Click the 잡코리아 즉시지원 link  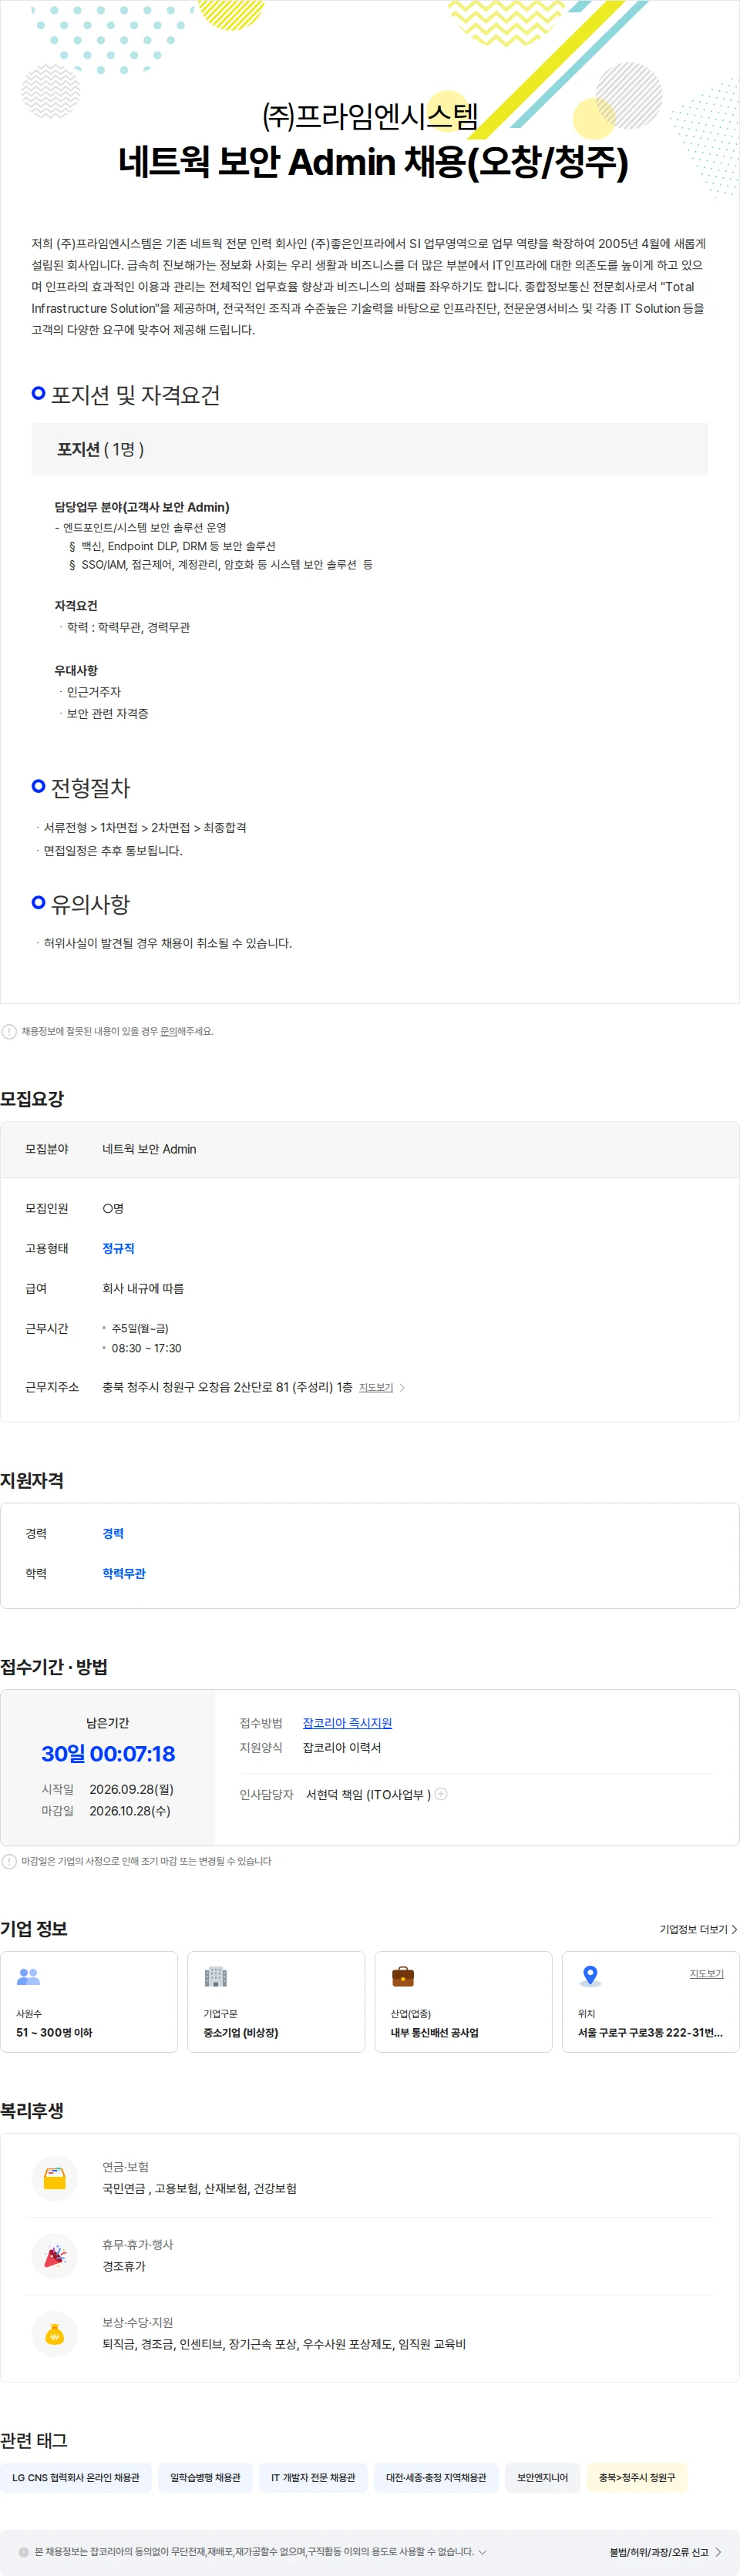[x=347, y=1722]
